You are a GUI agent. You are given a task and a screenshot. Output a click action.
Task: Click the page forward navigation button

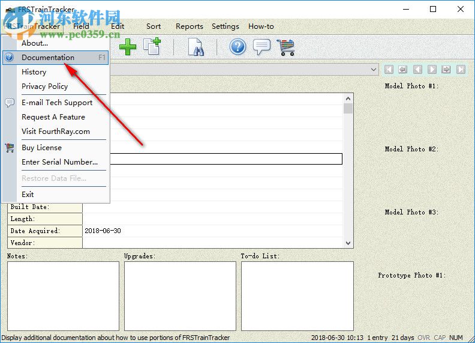pyautogui.click(x=446, y=70)
